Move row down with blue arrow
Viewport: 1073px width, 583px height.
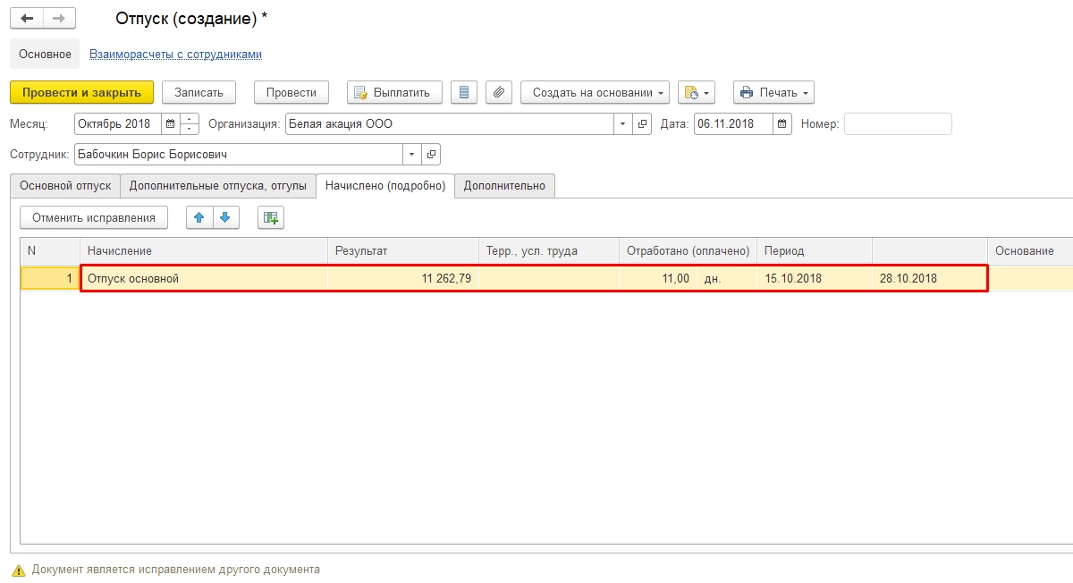tap(225, 217)
